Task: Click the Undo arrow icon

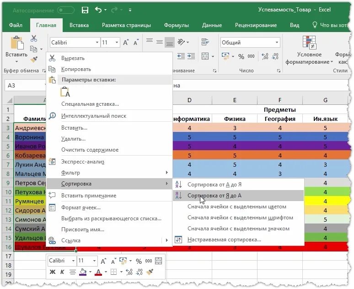Action: pyautogui.click(x=98, y=10)
